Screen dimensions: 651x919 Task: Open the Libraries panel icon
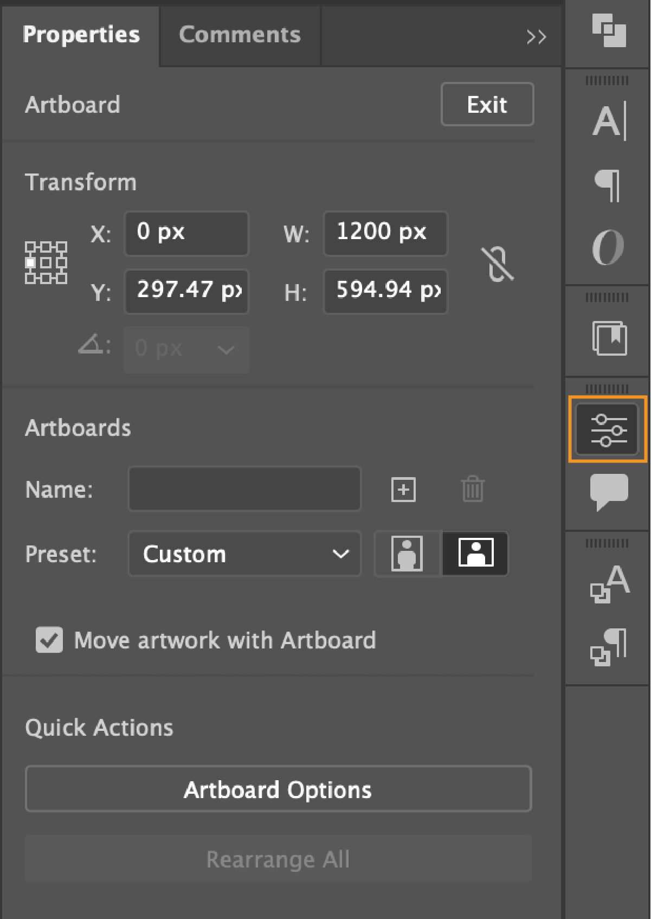click(609, 339)
